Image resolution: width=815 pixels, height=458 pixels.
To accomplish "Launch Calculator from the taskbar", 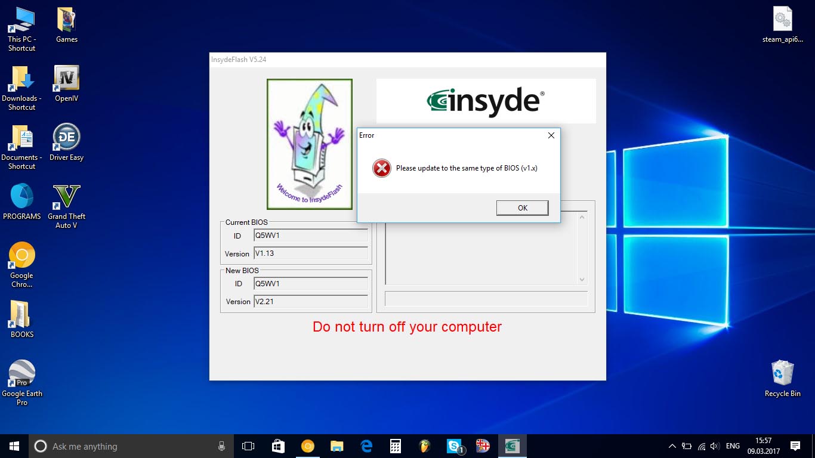I will pyautogui.click(x=396, y=446).
